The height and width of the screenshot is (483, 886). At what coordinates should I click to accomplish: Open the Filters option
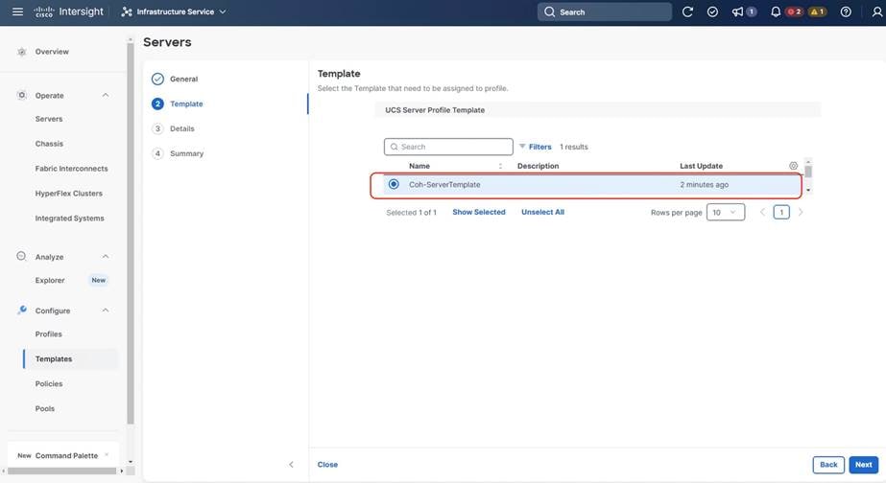tap(535, 147)
